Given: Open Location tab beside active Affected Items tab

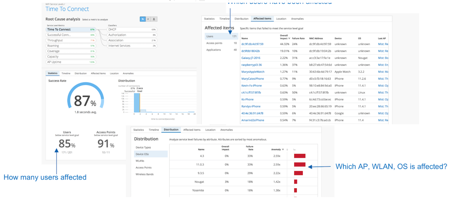Looking at the screenshot, I should [x=281, y=19].
